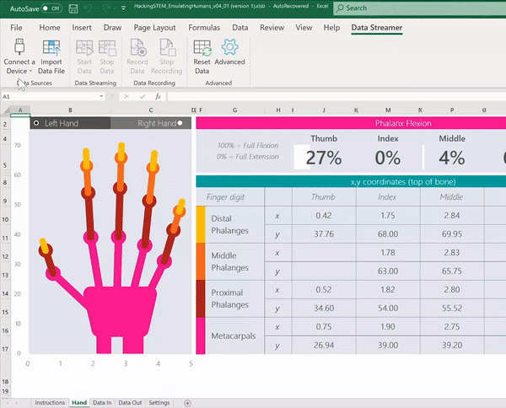Click the Search box

419,8
